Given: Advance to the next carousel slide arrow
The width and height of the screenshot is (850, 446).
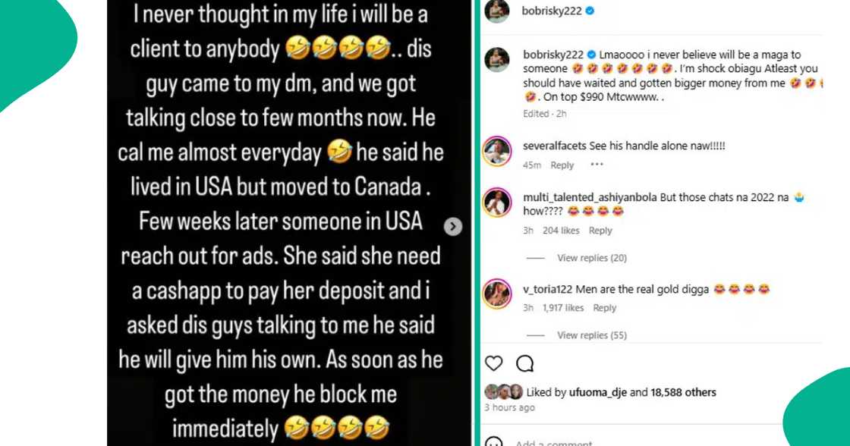Looking at the screenshot, I should pos(453,227).
